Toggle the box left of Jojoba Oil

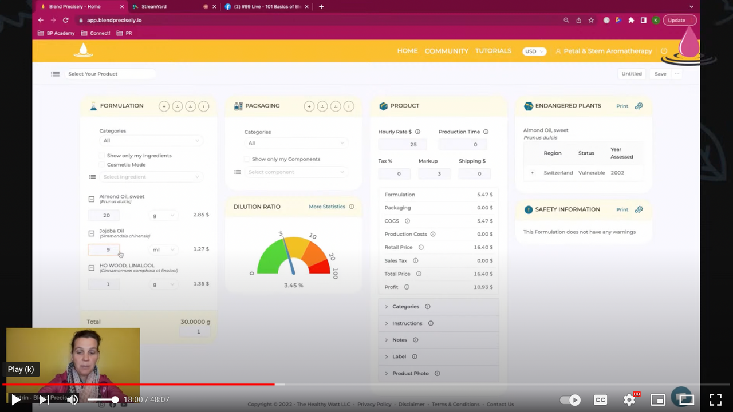[91, 233]
